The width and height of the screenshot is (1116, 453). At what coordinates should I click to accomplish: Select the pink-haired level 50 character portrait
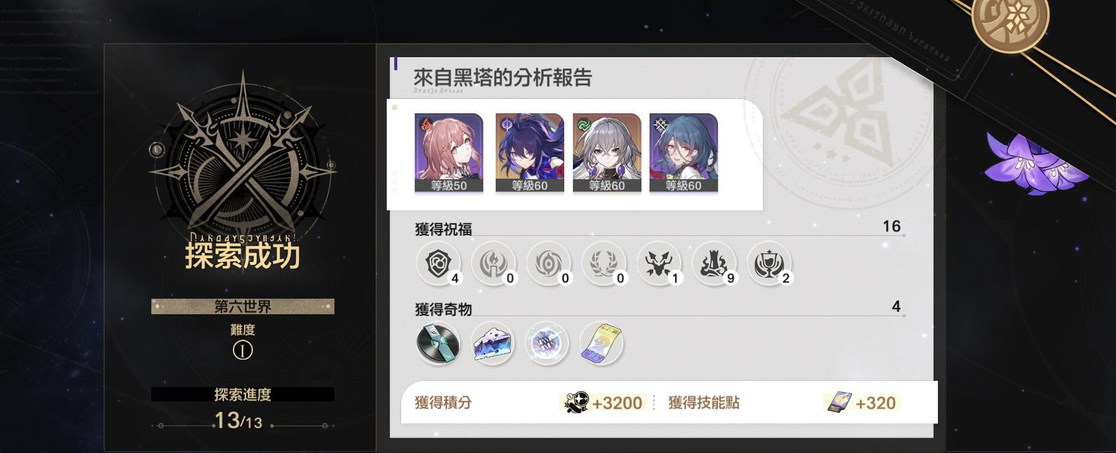[449, 153]
